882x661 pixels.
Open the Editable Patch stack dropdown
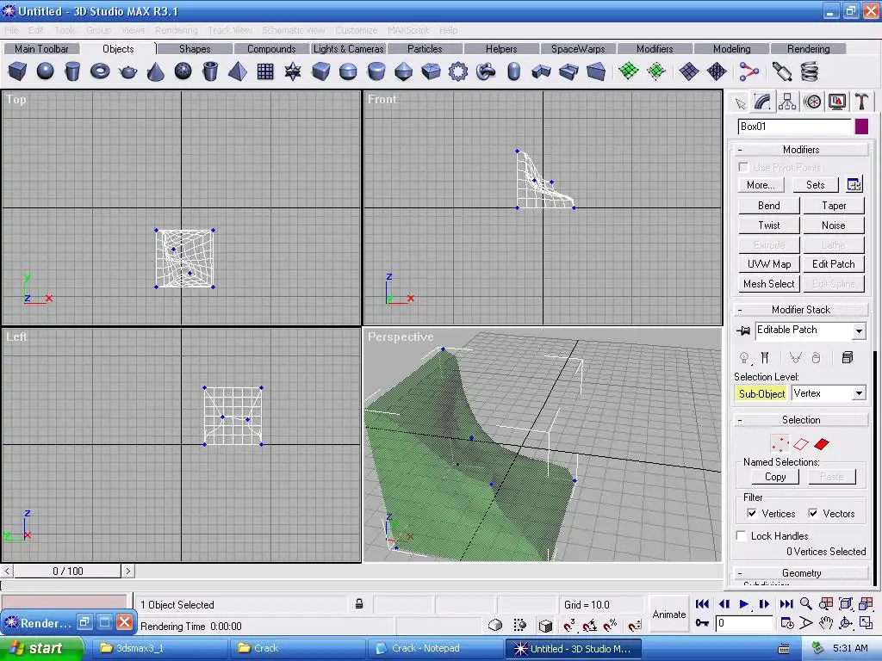[859, 331]
